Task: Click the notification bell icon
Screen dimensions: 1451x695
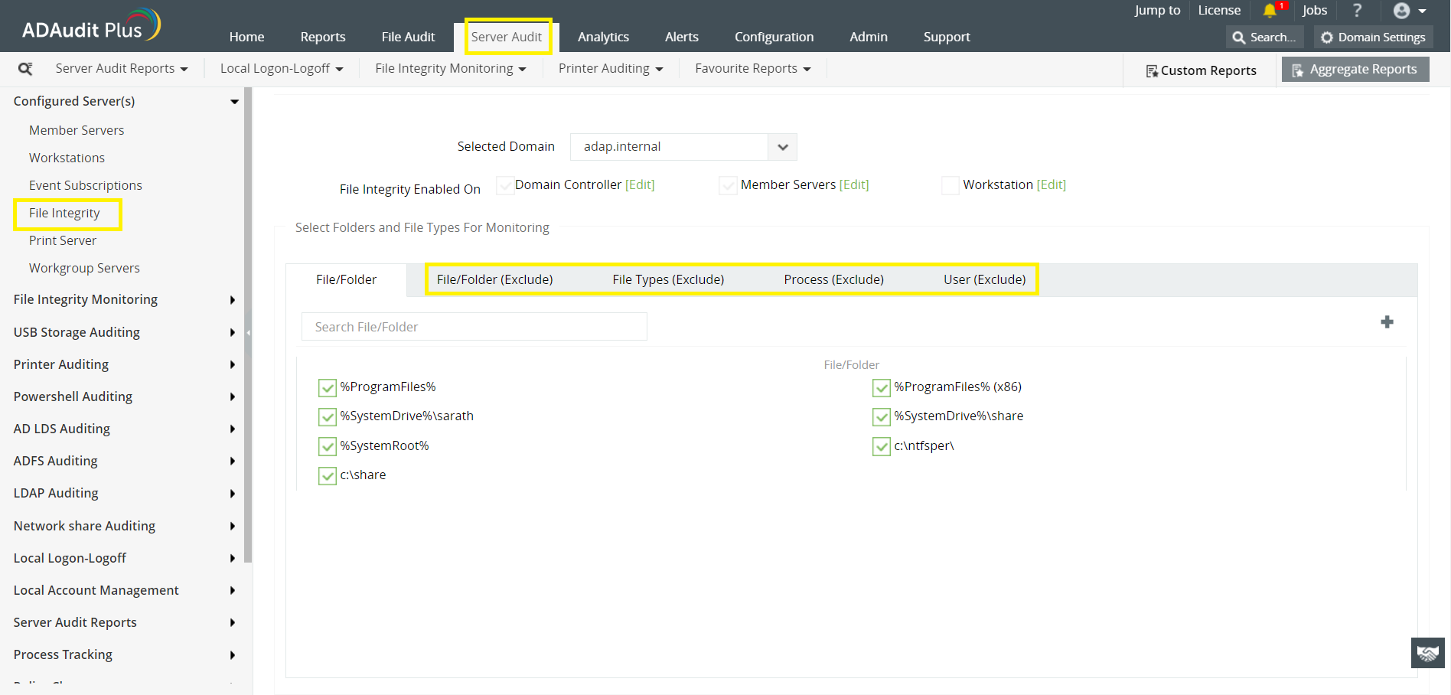Action: point(1270,11)
